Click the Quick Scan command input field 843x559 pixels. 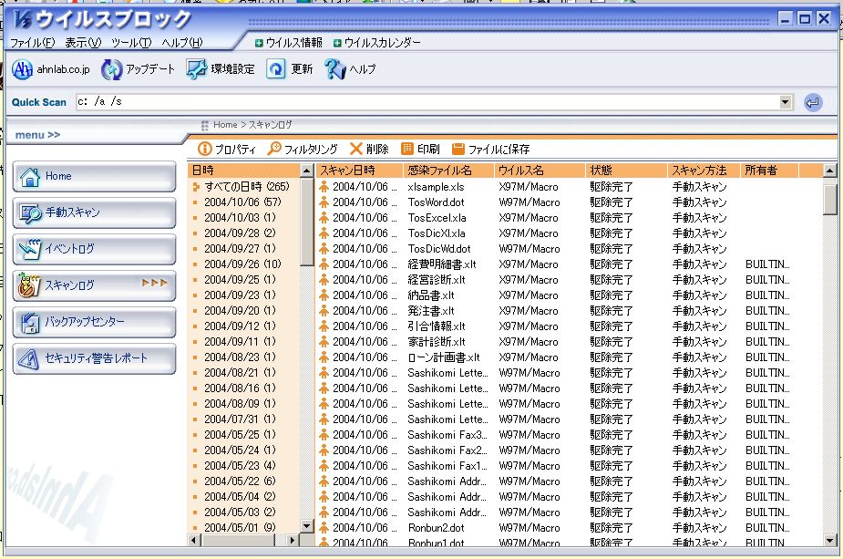[x=427, y=102]
